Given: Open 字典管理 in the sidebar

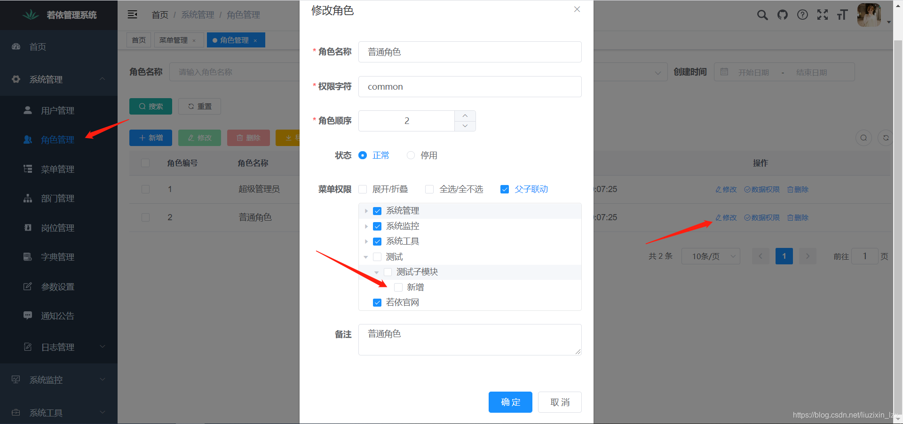Looking at the screenshot, I should click(59, 257).
